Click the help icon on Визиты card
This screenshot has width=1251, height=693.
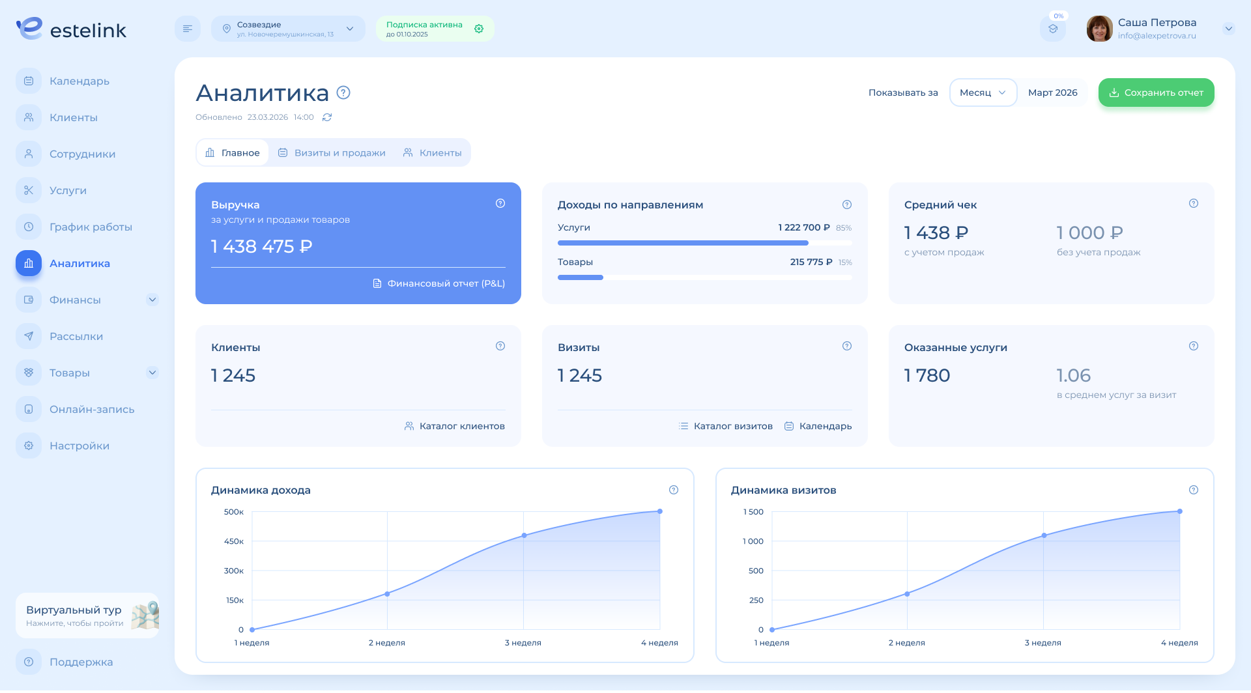coord(847,346)
